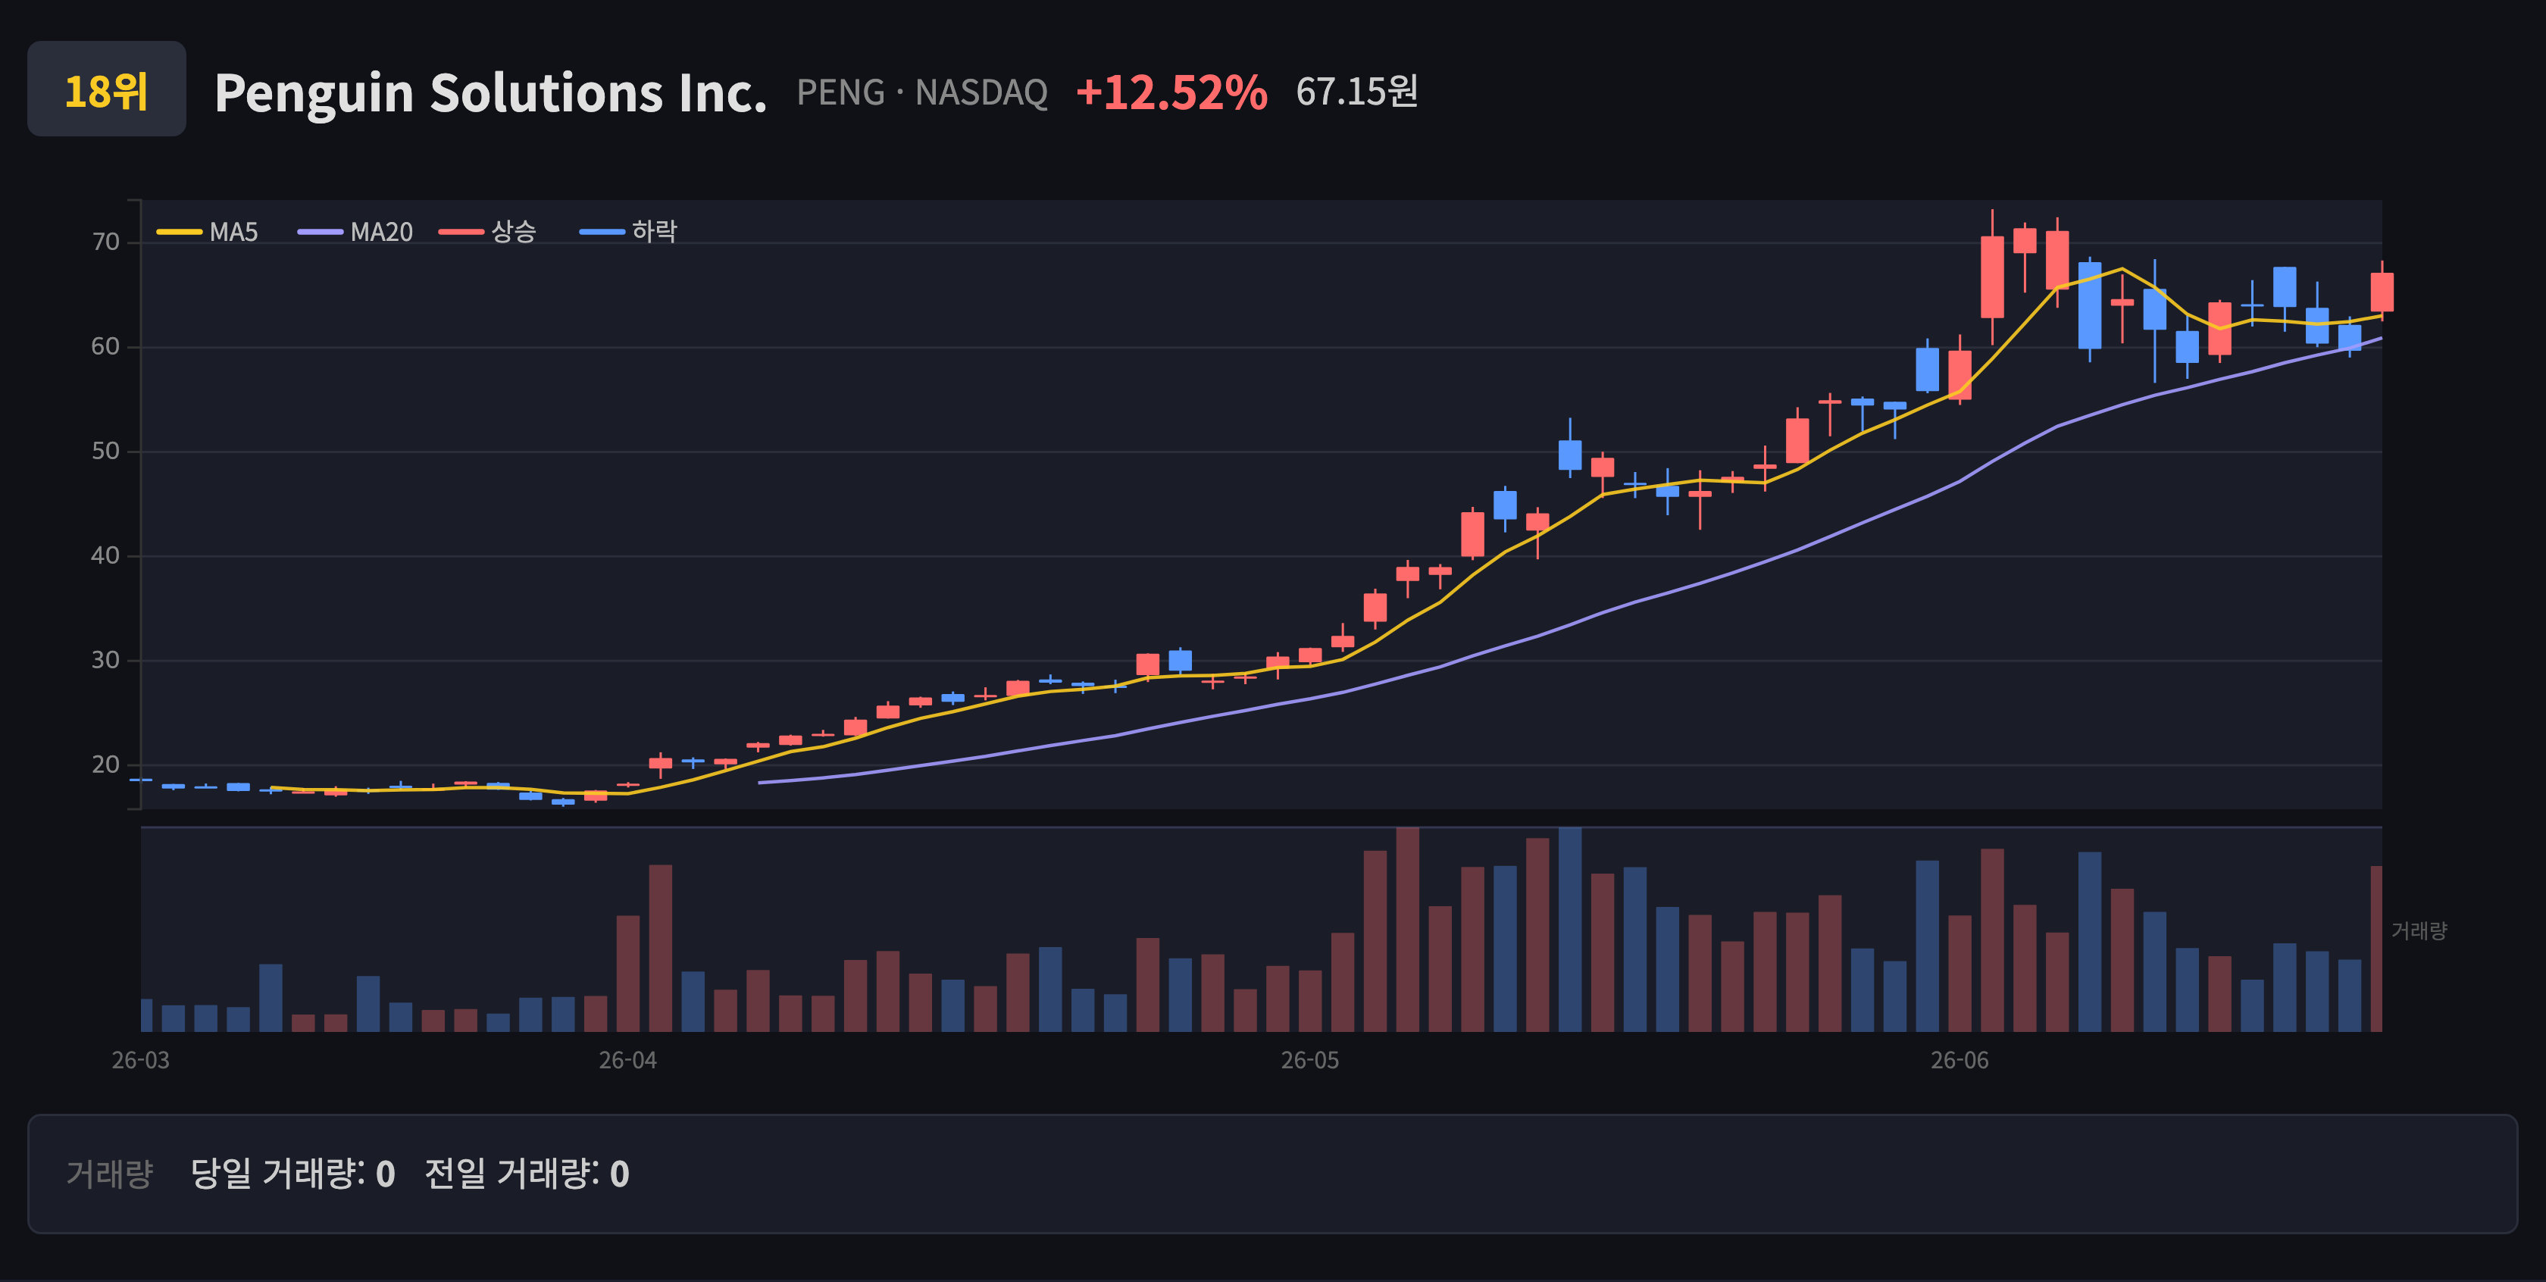
Task: Click the 20 price axis label
Action: [x=106, y=765]
